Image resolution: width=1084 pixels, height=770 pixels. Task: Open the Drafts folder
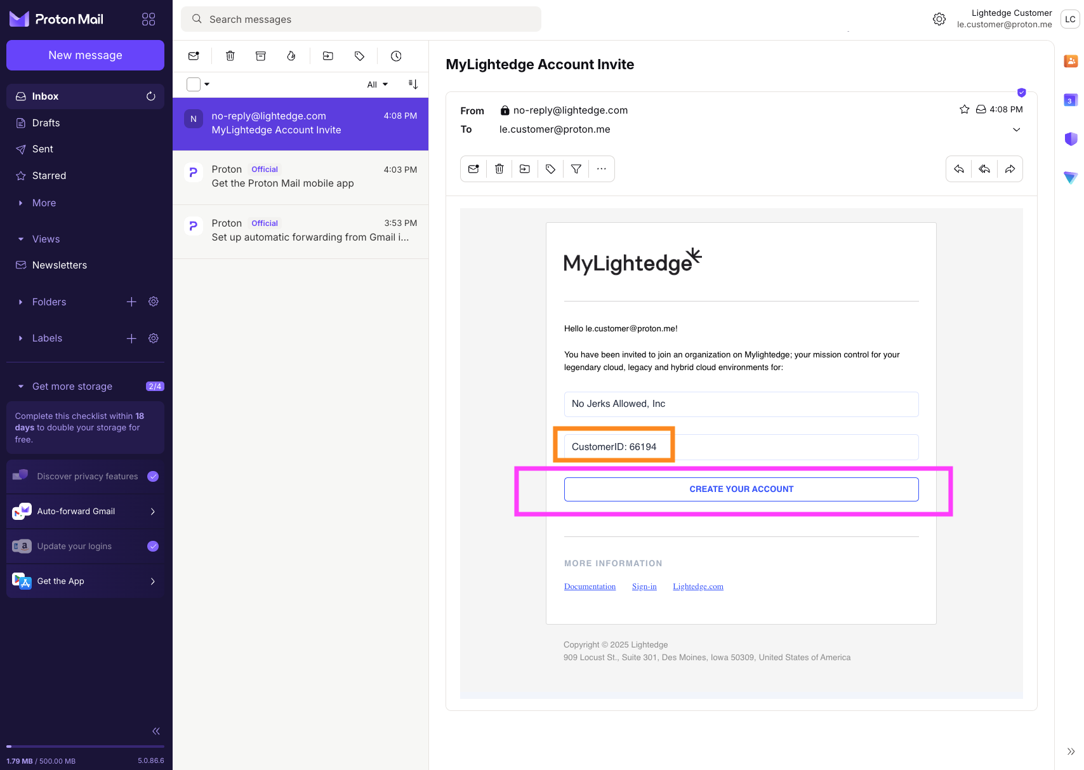point(85,123)
